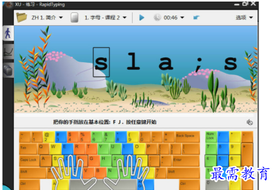Click the Q key on virtual keyboard
The image size is (274, 190).
click(x=43, y=149)
